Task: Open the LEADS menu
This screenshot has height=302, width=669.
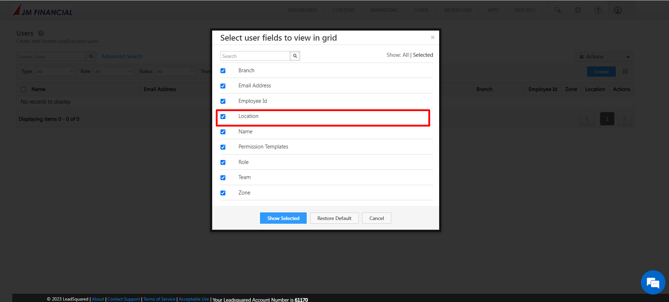Action: (421, 10)
